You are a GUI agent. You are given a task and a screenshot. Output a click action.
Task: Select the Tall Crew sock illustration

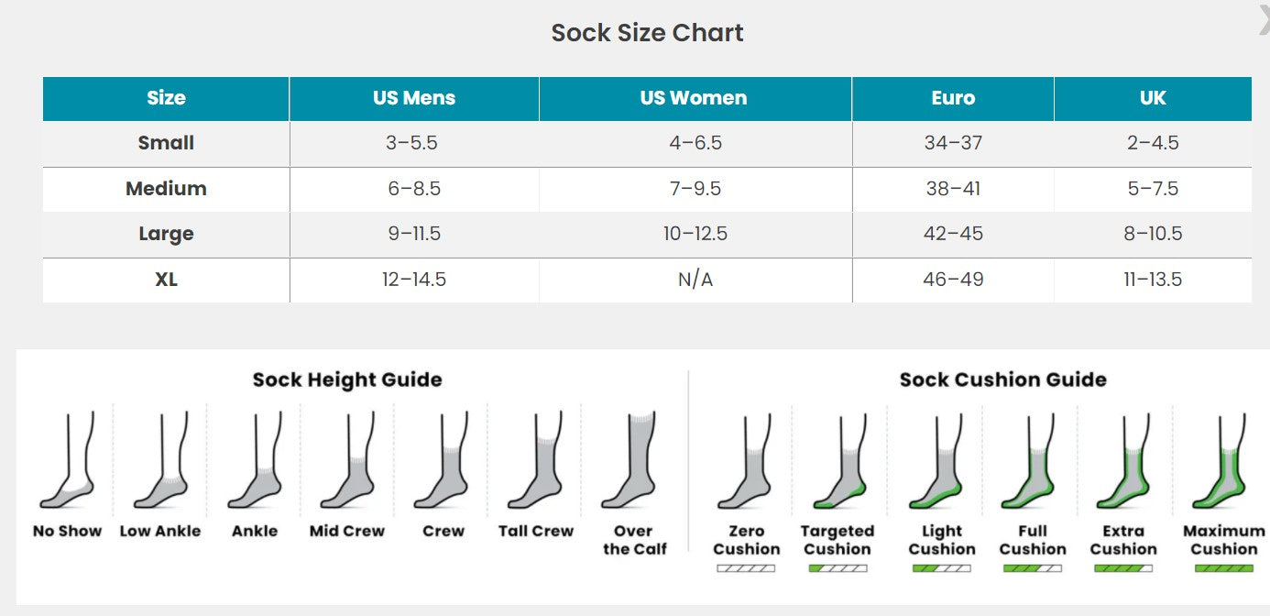pyautogui.click(x=536, y=462)
